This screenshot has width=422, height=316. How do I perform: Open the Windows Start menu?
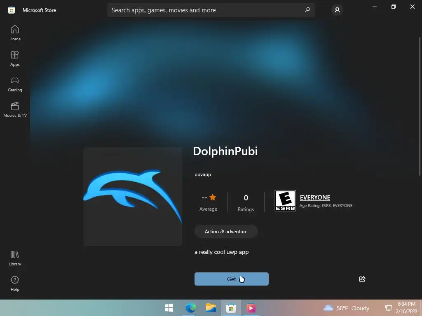click(x=169, y=308)
